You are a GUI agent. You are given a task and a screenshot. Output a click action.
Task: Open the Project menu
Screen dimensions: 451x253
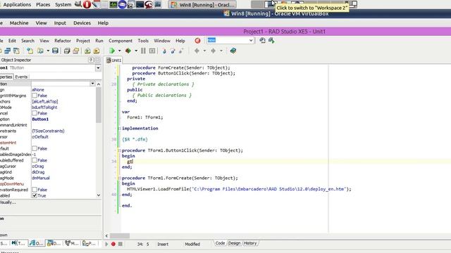pyautogui.click(x=83, y=41)
